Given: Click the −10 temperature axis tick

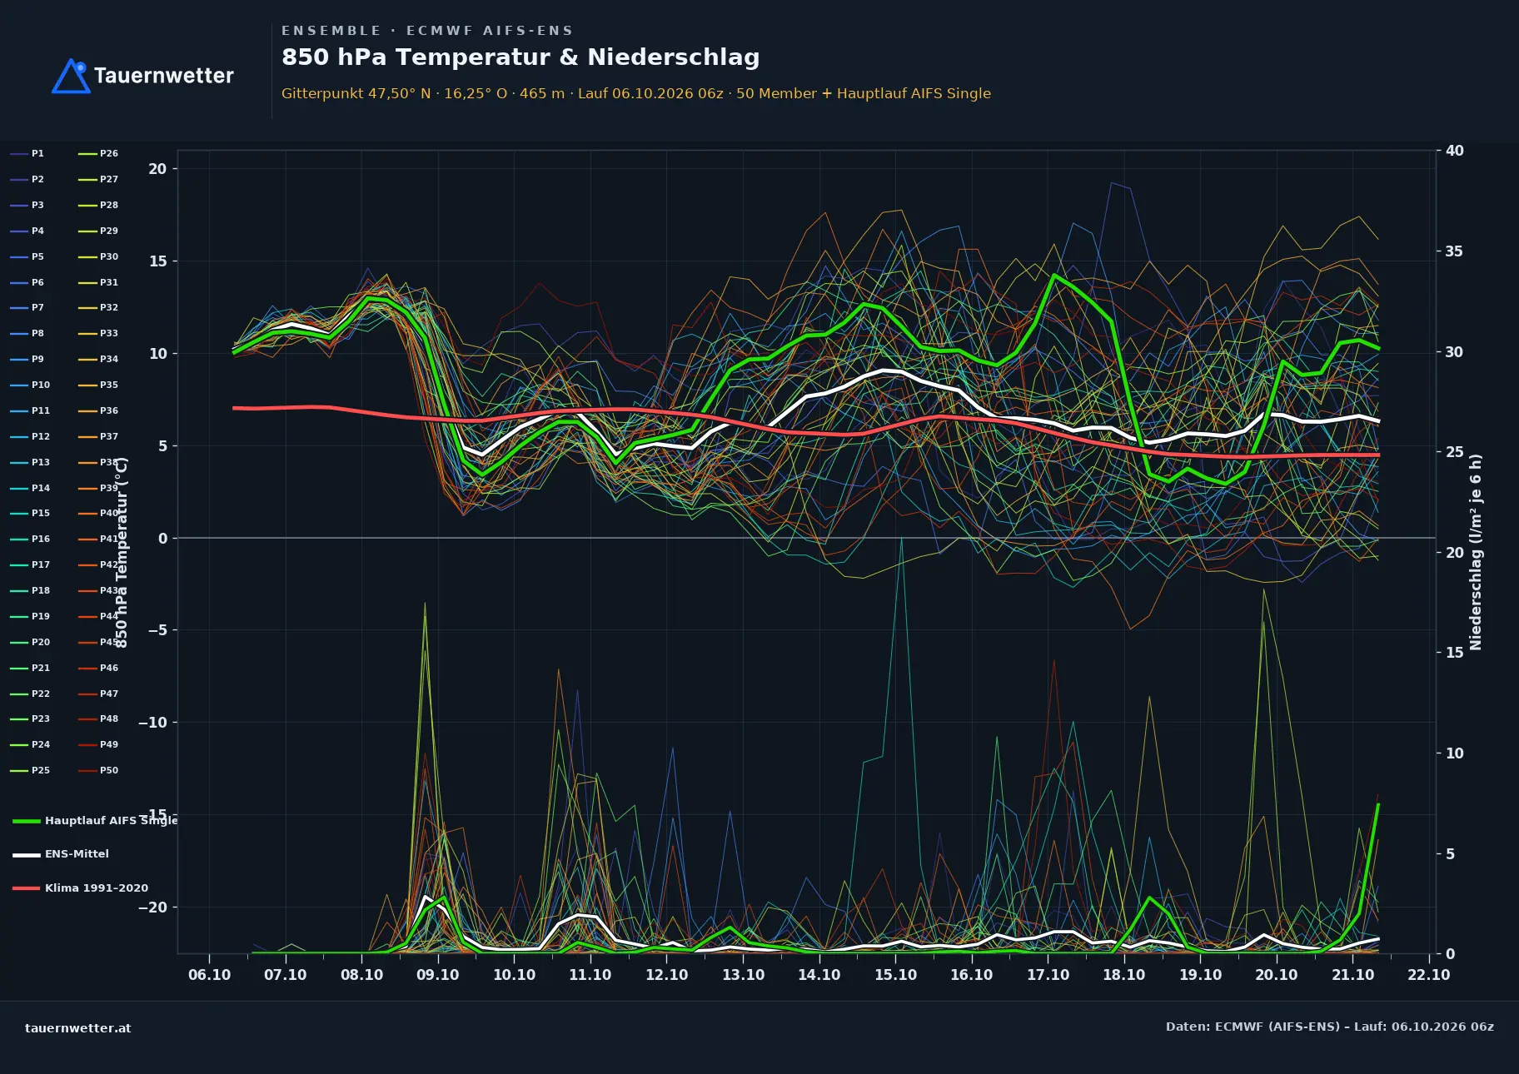Looking at the screenshot, I should [152, 723].
